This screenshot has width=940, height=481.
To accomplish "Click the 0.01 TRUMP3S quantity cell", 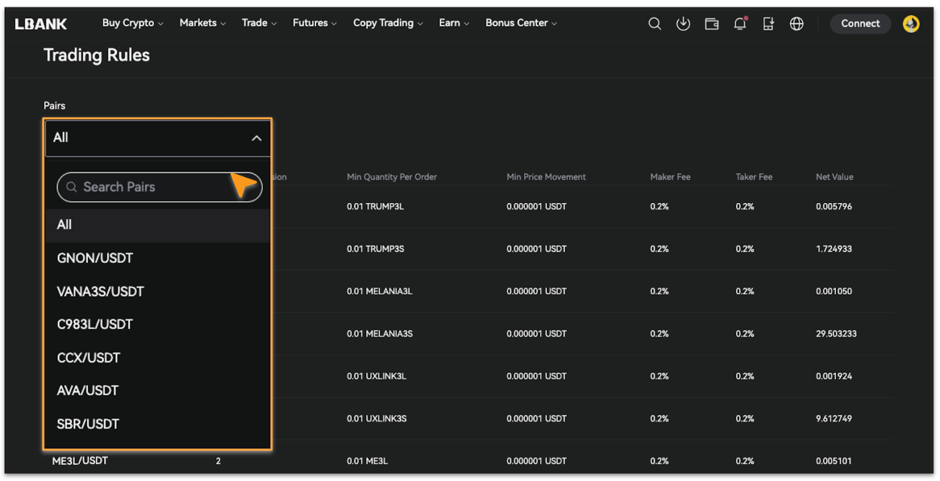I will tap(375, 249).
